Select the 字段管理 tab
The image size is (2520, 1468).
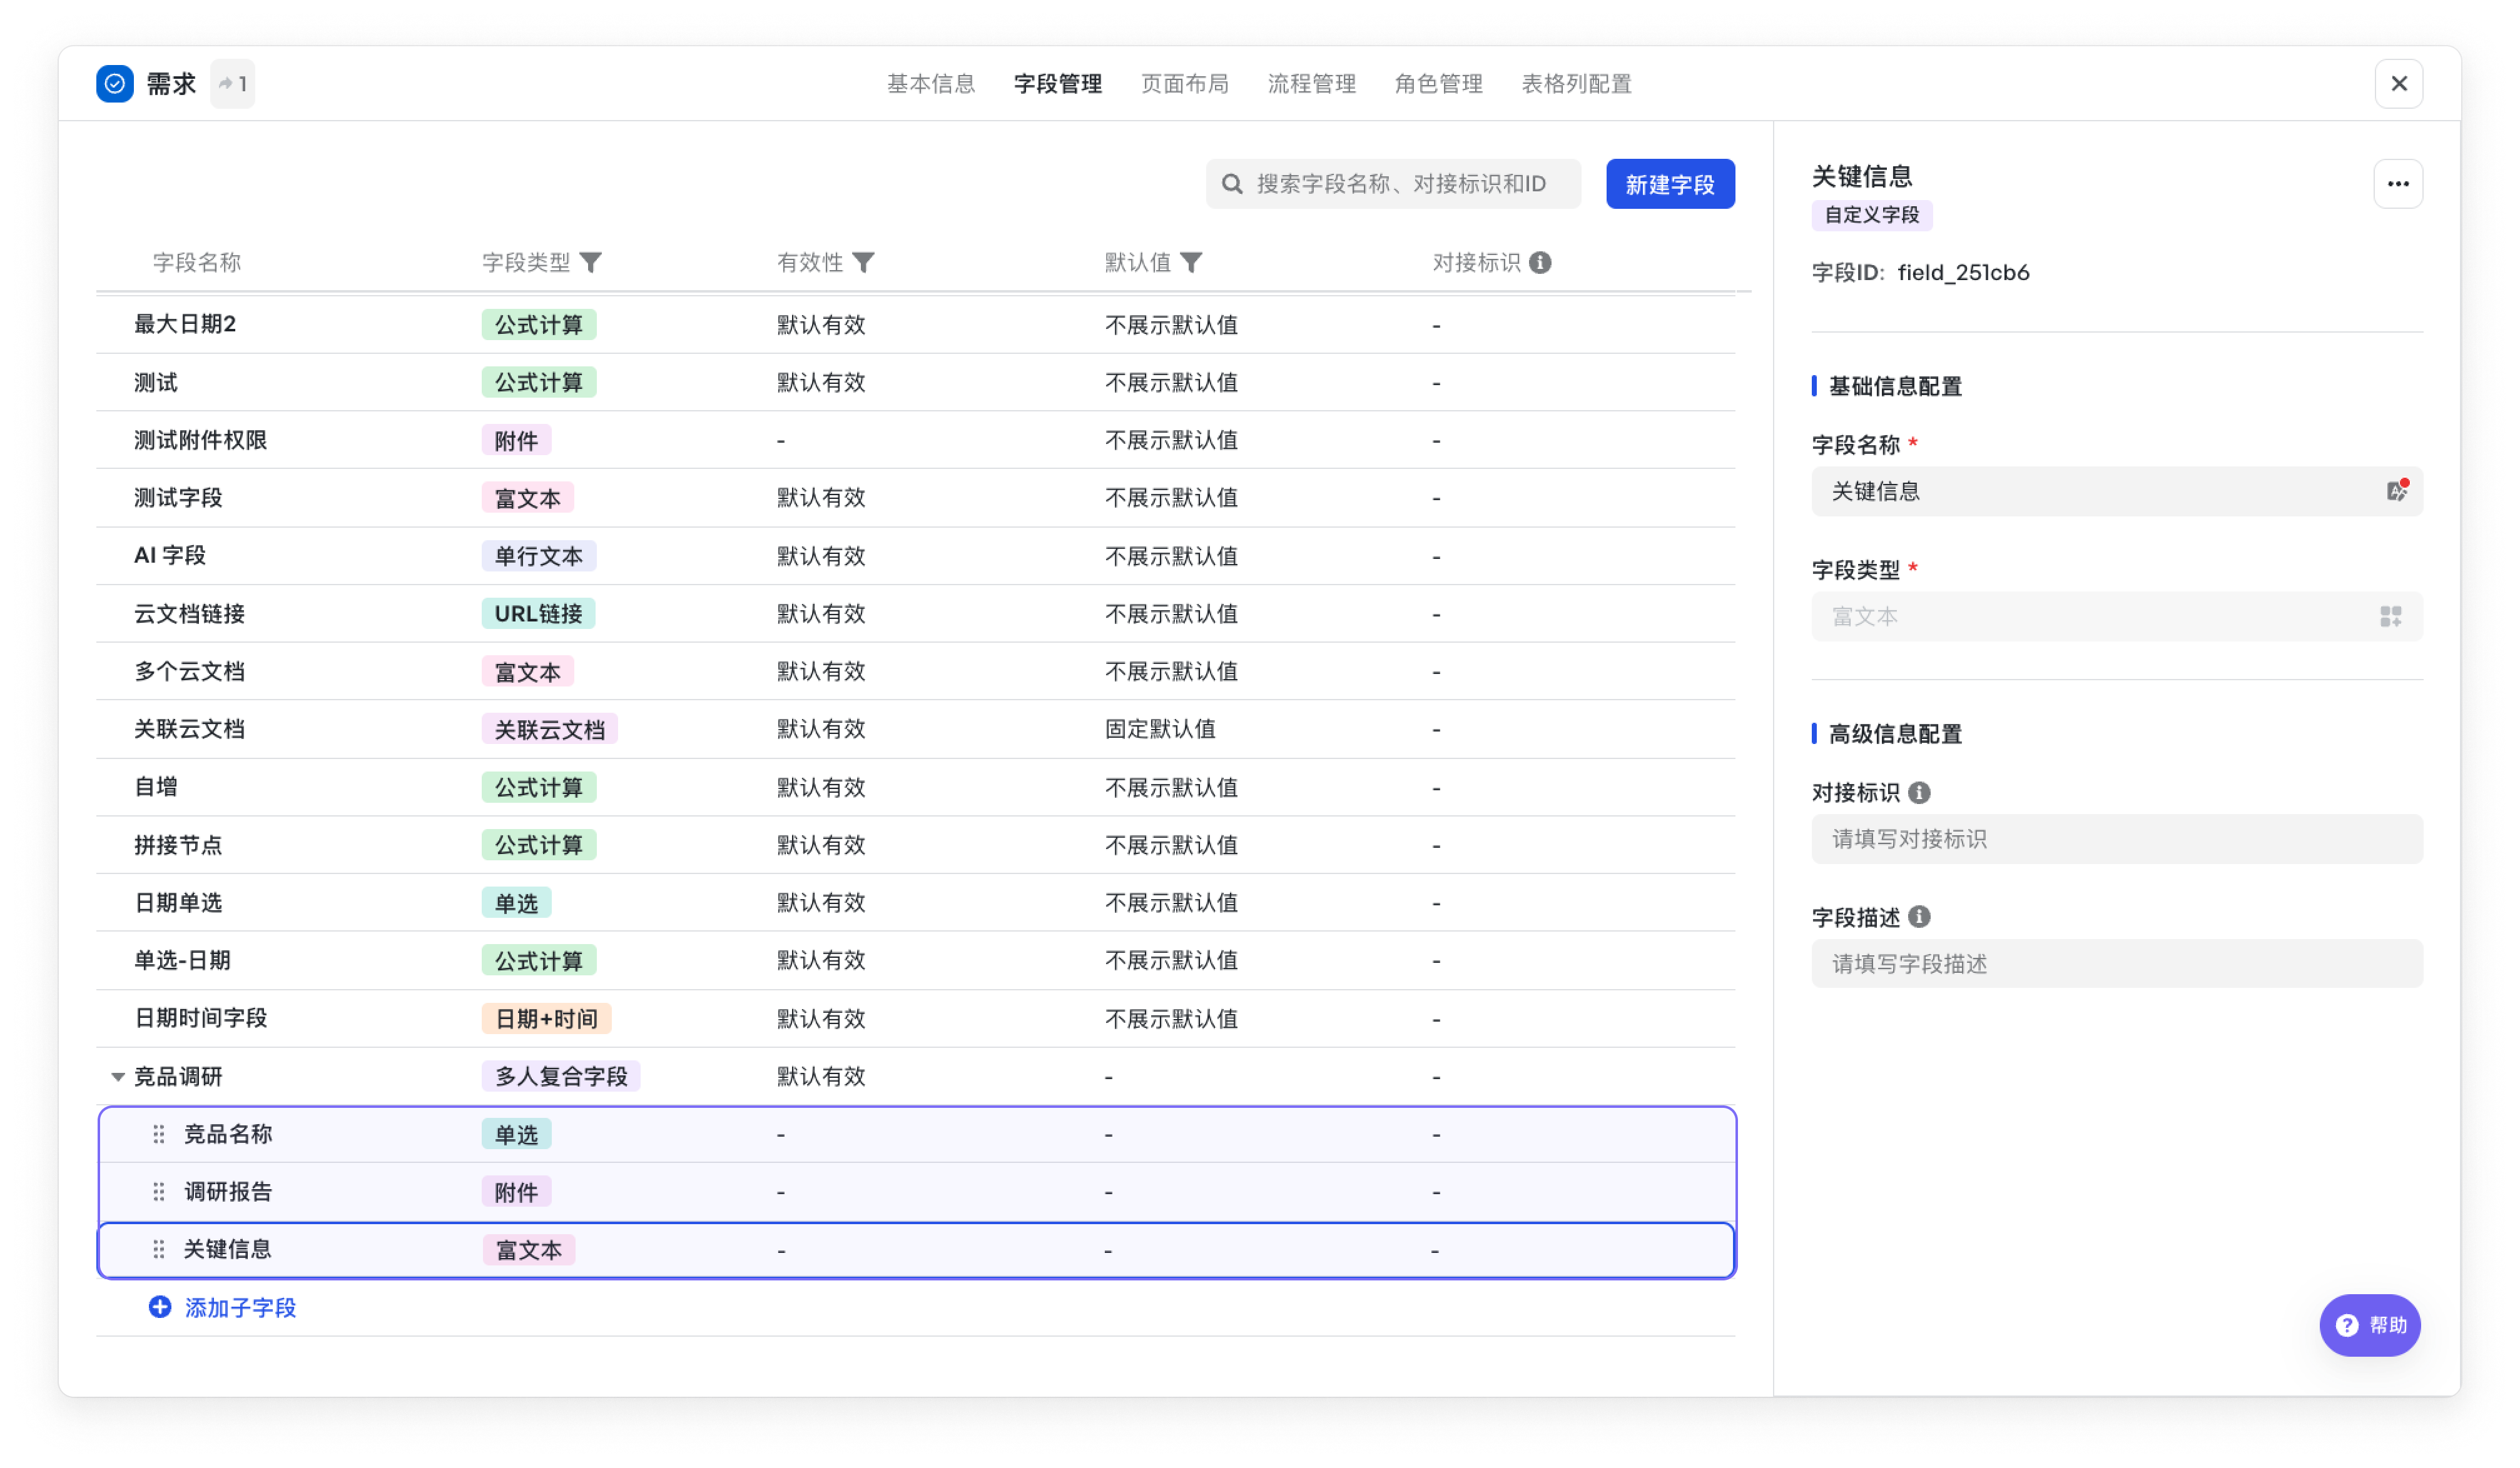point(1058,84)
